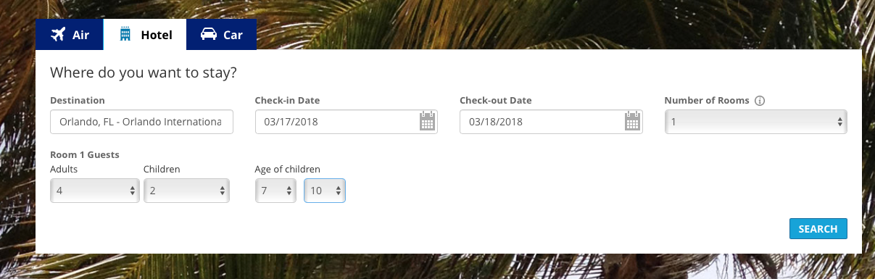Click the hotel building icon
The height and width of the screenshot is (279, 875).
(125, 34)
